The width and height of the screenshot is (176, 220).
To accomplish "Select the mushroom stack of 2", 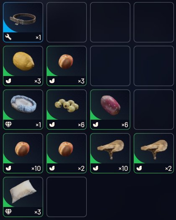I will [x=154, y=153].
